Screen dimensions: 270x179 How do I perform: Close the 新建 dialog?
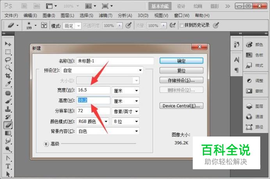(x=199, y=47)
